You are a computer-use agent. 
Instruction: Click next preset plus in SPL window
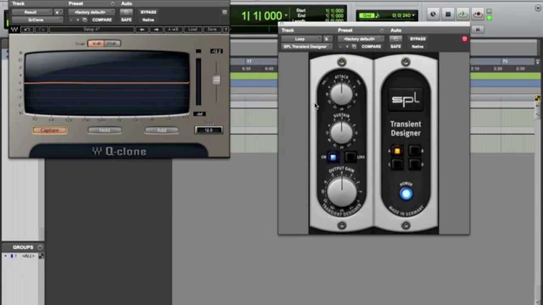click(x=347, y=47)
